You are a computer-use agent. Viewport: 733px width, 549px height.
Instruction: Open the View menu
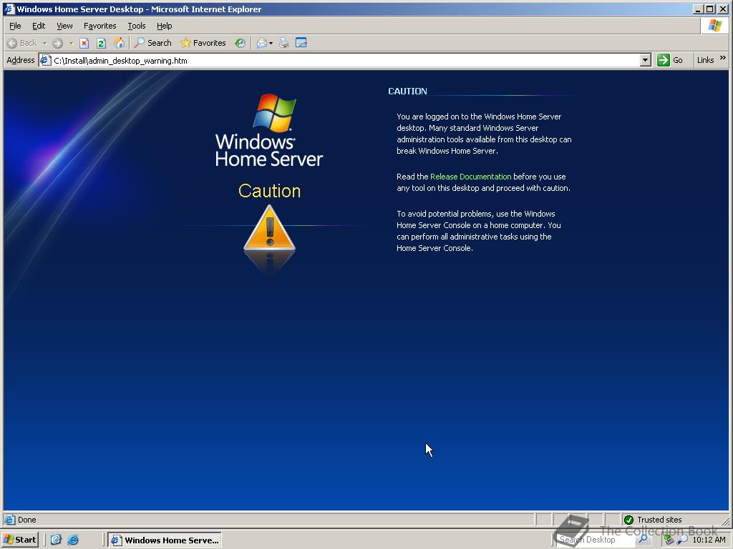[64, 26]
